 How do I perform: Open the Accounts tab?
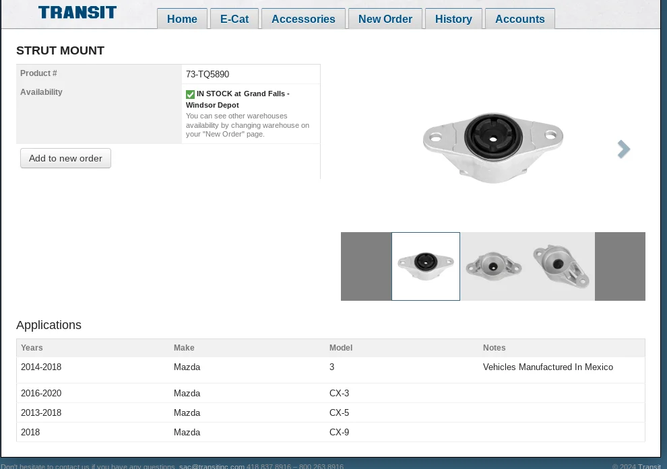(x=519, y=19)
